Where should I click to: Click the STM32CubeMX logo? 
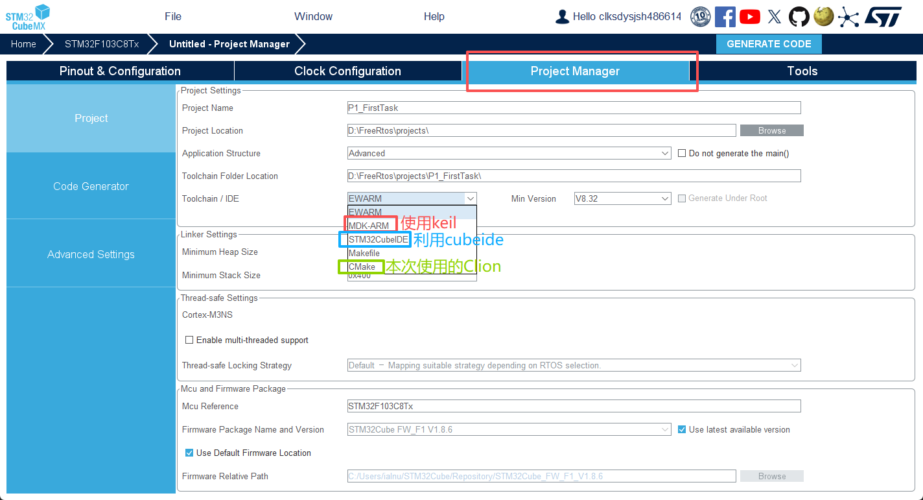pyautogui.click(x=28, y=17)
